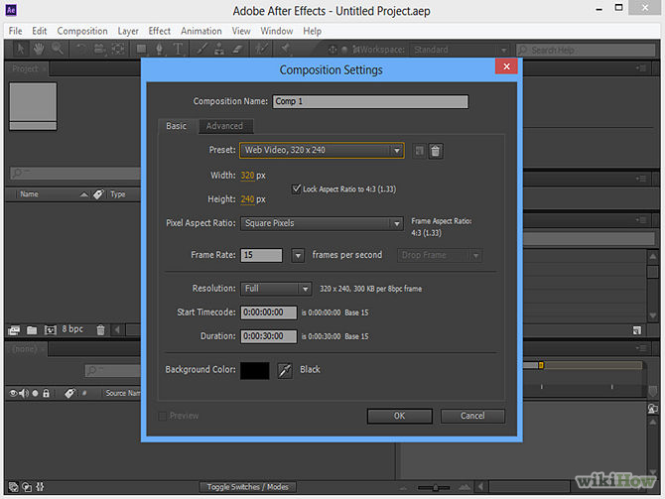The width and height of the screenshot is (665, 499).
Task: Click the save preset icon beside Preset
Action: point(419,151)
